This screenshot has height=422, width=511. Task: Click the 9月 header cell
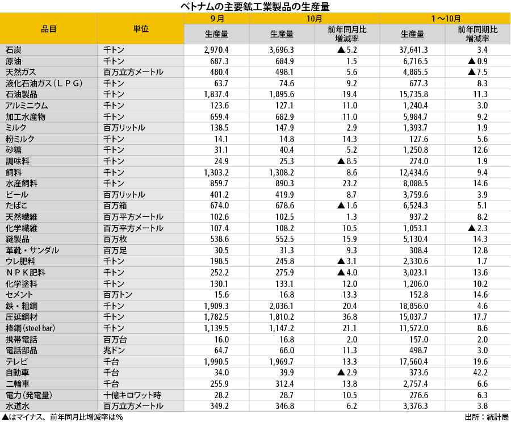216,19
